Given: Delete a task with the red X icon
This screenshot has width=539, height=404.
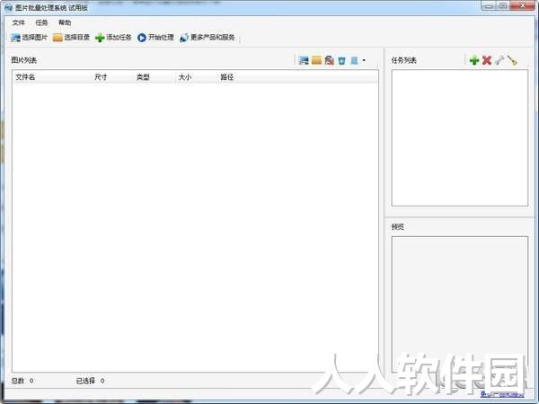Looking at the screenshot, I should click(x=487, y=60).
